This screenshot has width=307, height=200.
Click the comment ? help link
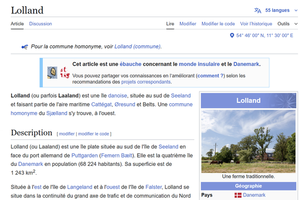coord(210,76)
